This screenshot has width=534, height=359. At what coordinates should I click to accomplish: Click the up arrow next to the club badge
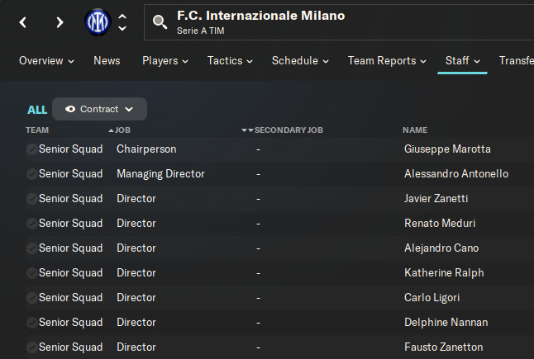[x=122, y=16]
